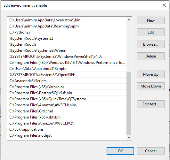Click the scroll down arrow in the list
Image resolution: width=170 pixels, height=160 pixels.
129,138
